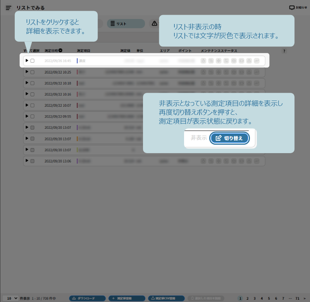Click cube status icon in 2022/09/26 16:45 row
310x302 pixels.
234,61
